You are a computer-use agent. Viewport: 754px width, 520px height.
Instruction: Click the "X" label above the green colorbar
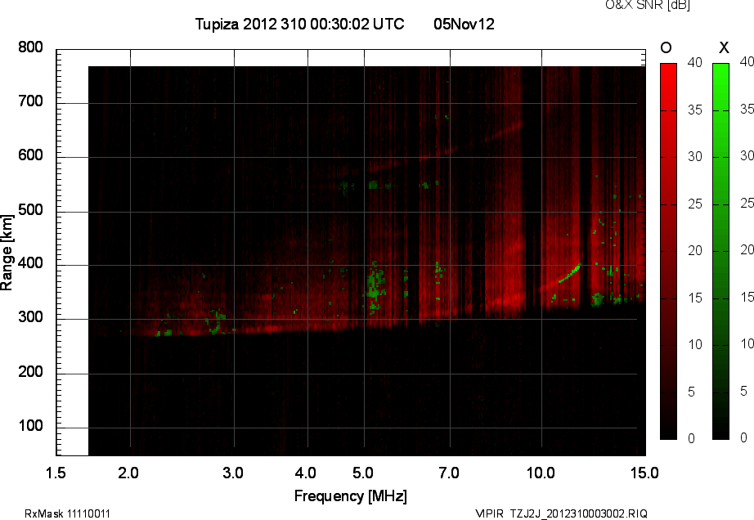[x=724, y=47]
